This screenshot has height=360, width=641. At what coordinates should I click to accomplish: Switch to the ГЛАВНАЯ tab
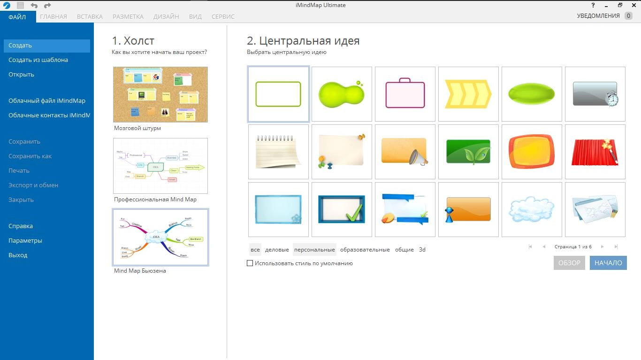[x=53, y=16]
